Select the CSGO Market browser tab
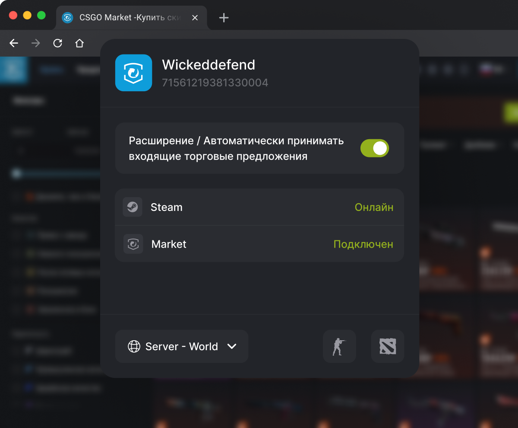The width and height of the screenshot is (518, 428). click(x=132, y=18)
